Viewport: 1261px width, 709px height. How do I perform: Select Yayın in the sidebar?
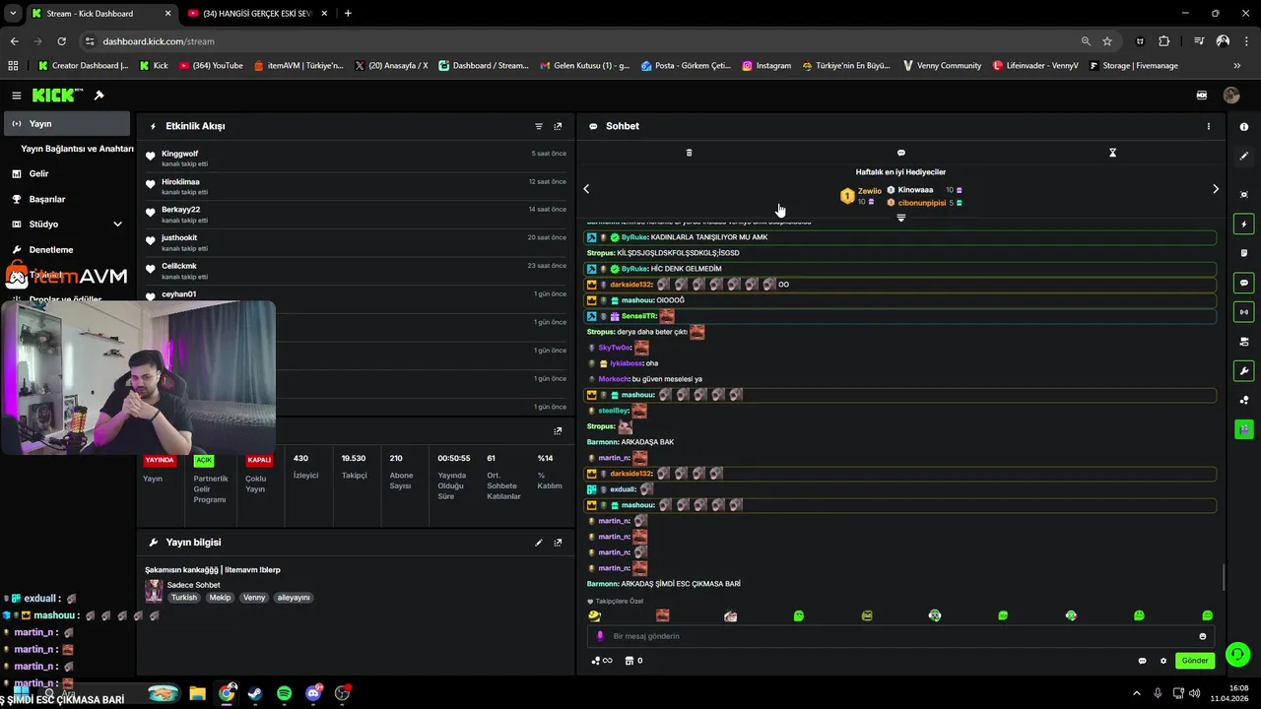[x=66, y=124]
